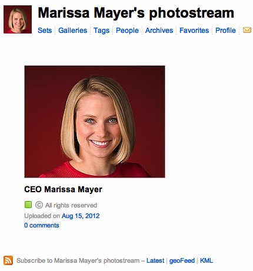Select the Tags navigation link
253x271 pixels.
click(x=101, y=31)
